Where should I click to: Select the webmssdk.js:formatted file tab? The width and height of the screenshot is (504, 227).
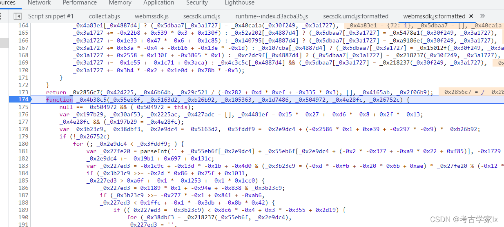pyautogui.click(x=434, y=16)
